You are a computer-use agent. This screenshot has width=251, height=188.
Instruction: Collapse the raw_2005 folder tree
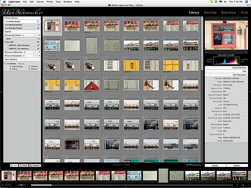6,42
